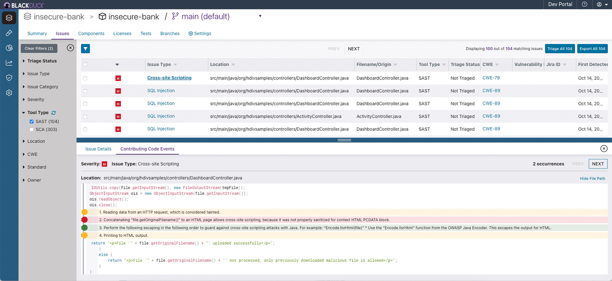Open the shield policy icon in sidebar

coord(9,78)
